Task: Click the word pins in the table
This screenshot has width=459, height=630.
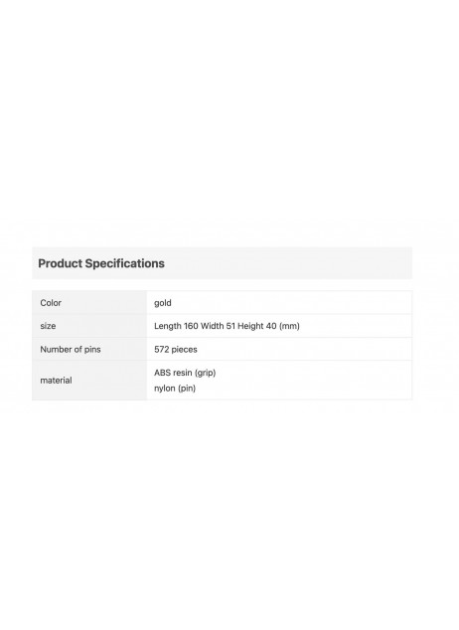Action: click(92, 349)
